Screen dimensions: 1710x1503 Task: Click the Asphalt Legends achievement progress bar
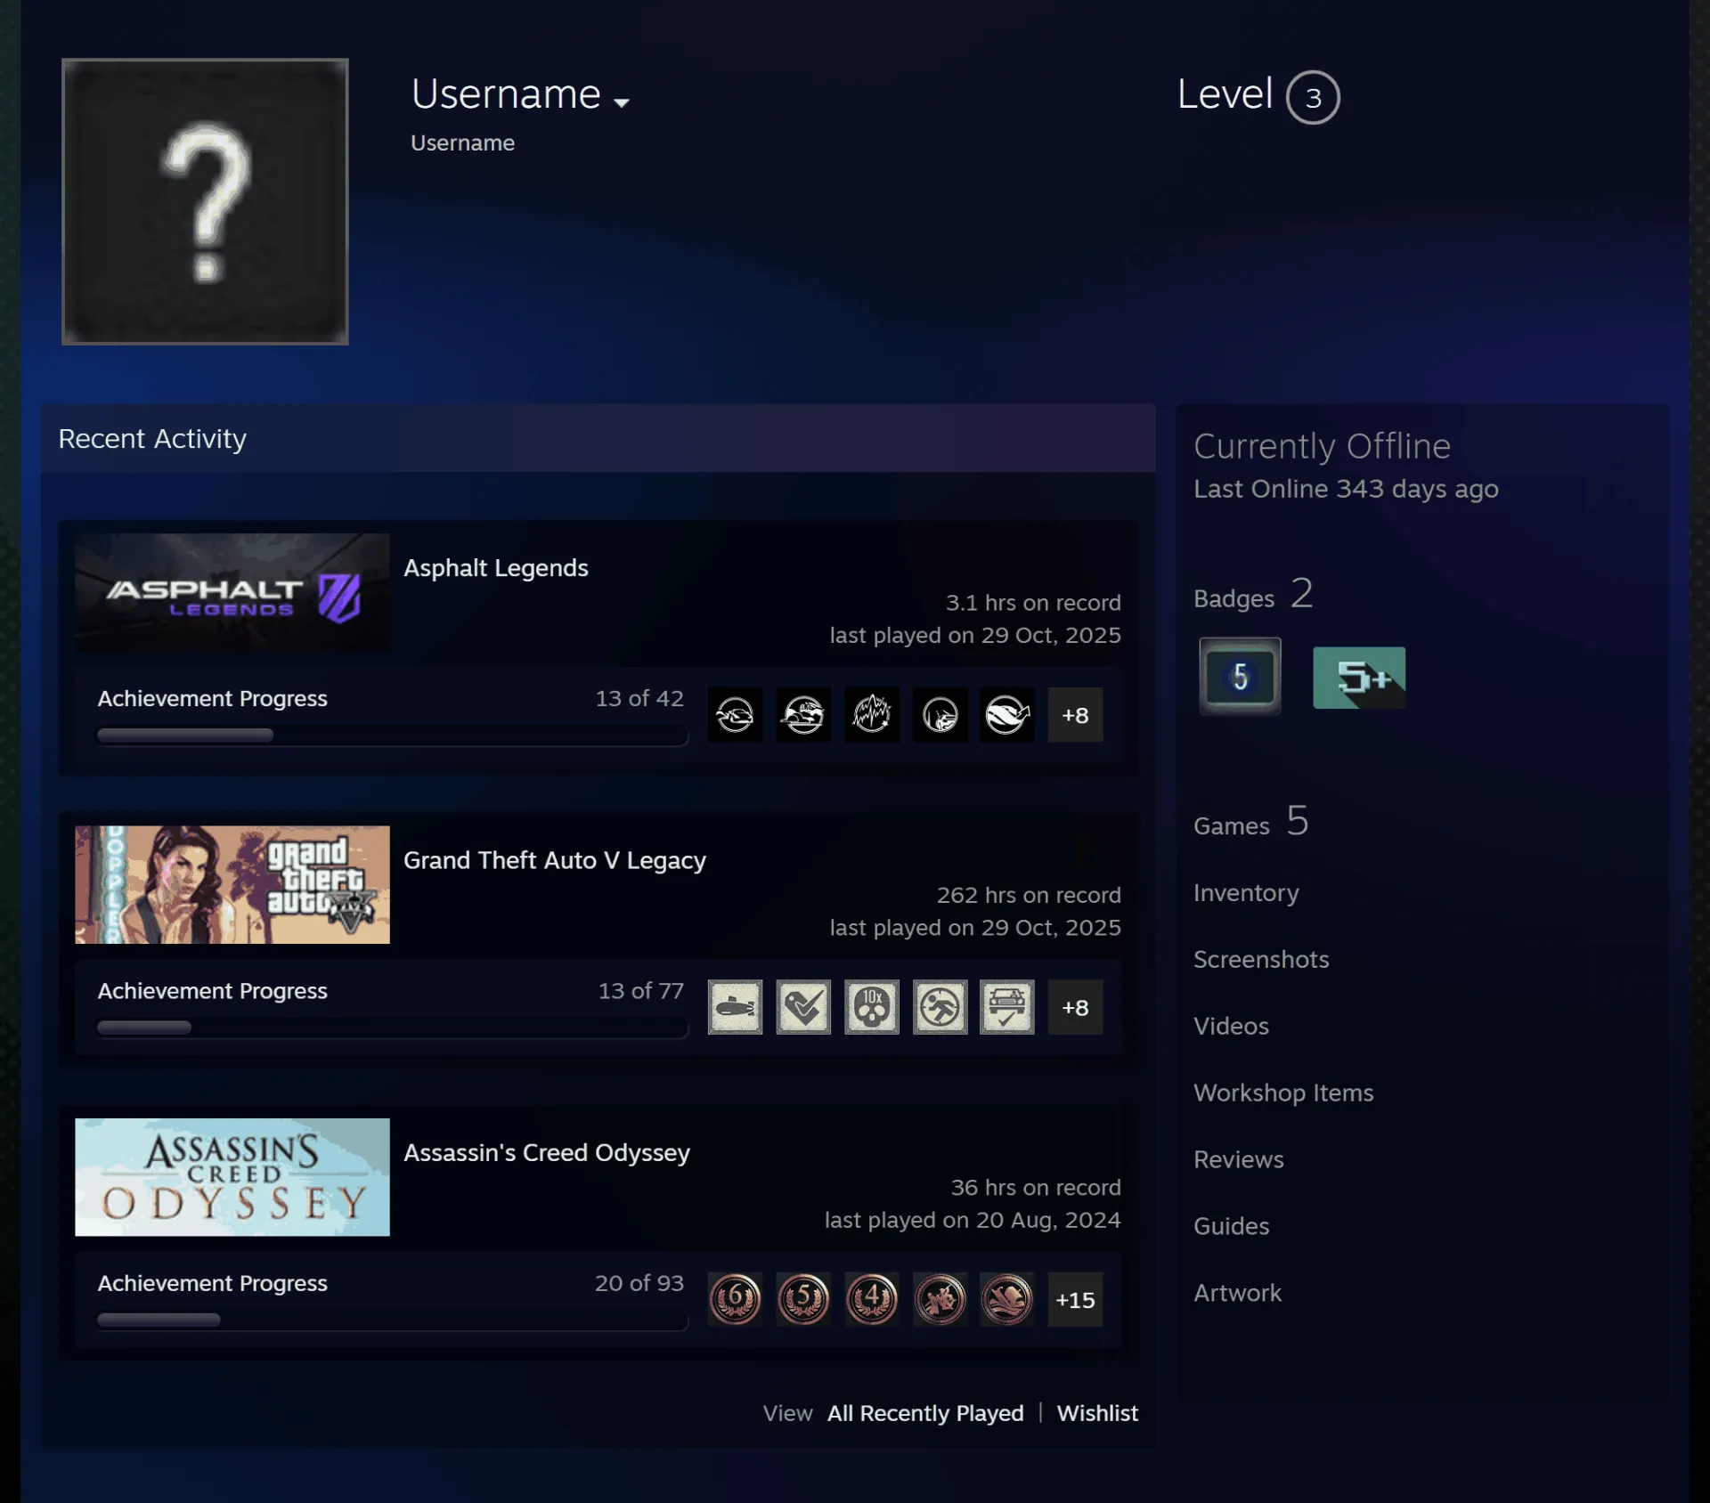click(x=392, y=735)
